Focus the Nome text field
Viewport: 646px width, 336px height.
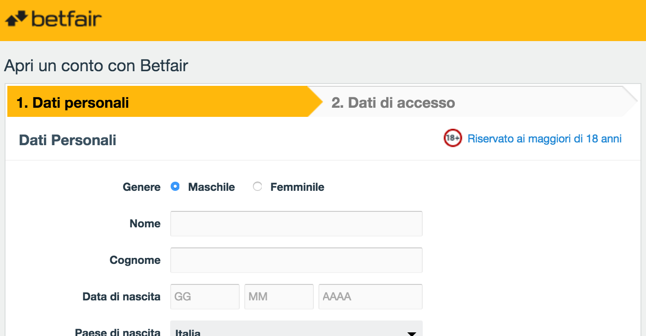click(x=296, y=224)
